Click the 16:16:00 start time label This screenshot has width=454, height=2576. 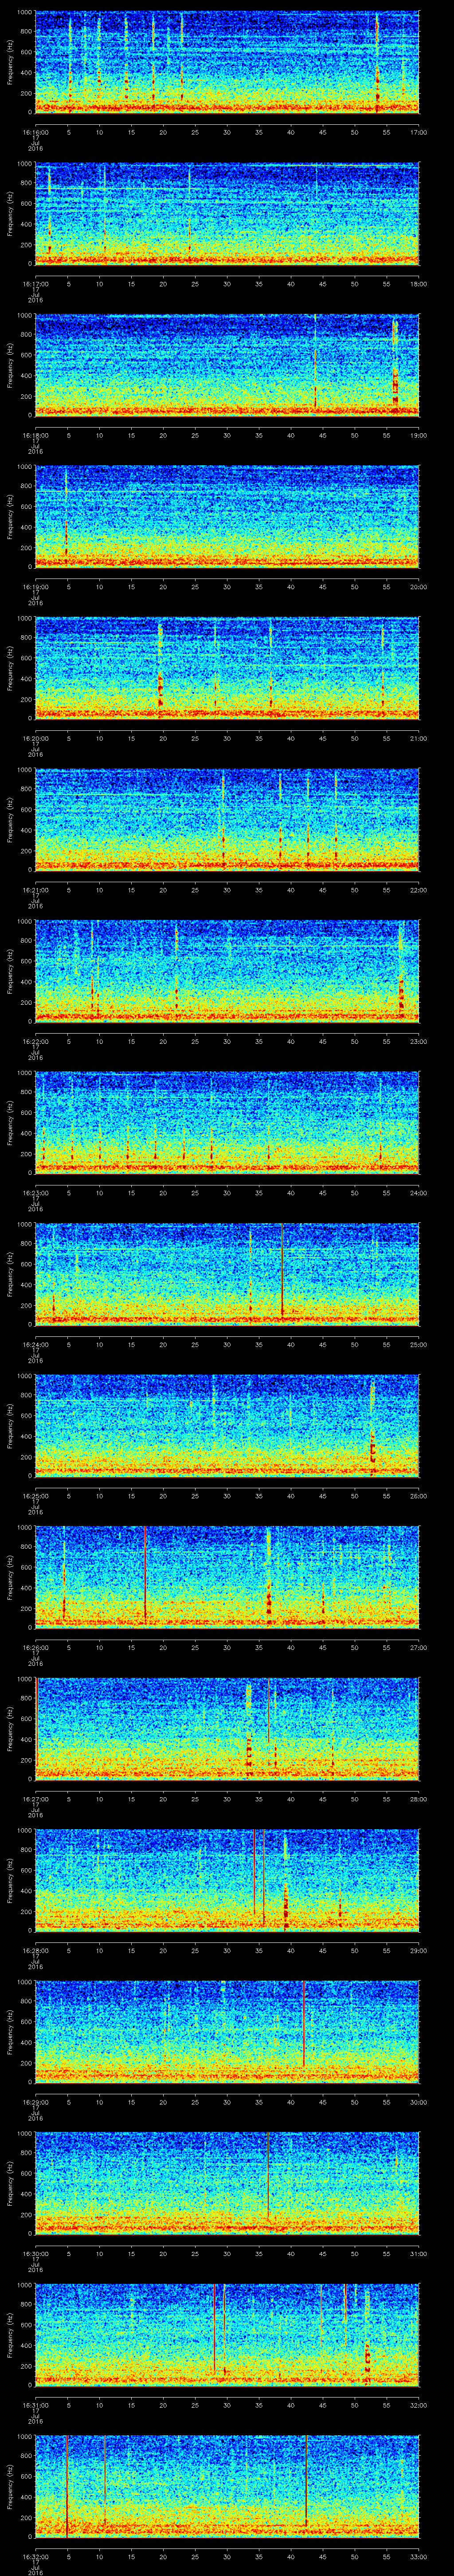(x=35, y=132)
